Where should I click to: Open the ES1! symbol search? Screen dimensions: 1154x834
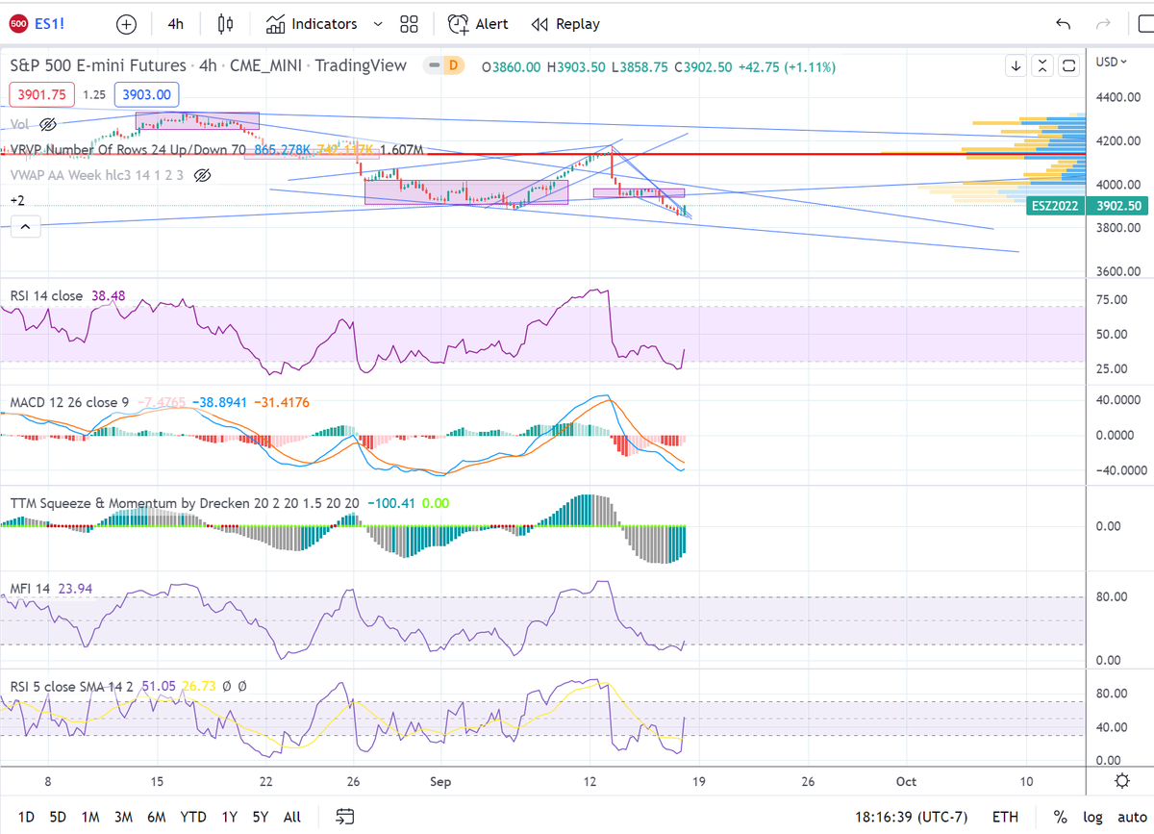tap(50, 24)
